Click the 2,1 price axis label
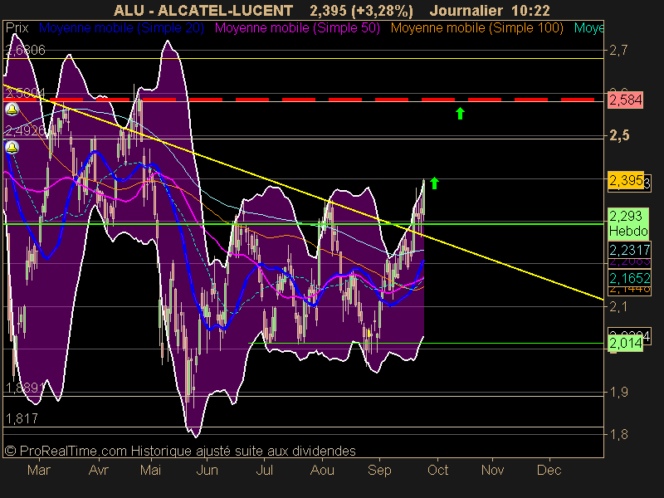Image resolution: width=664 pixels, height=498 pixels. (618, 306)
